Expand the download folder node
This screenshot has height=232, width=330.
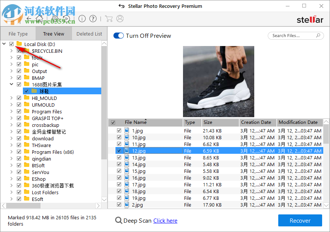click(x=11, y=138)
